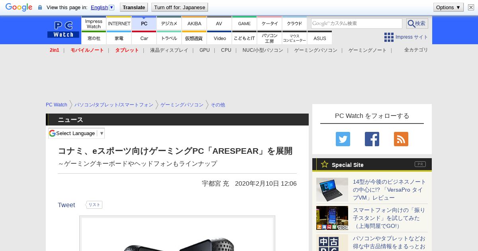The image size is (478, 251).
Task: Open the RSS feed icon
Action: [401, 139]
